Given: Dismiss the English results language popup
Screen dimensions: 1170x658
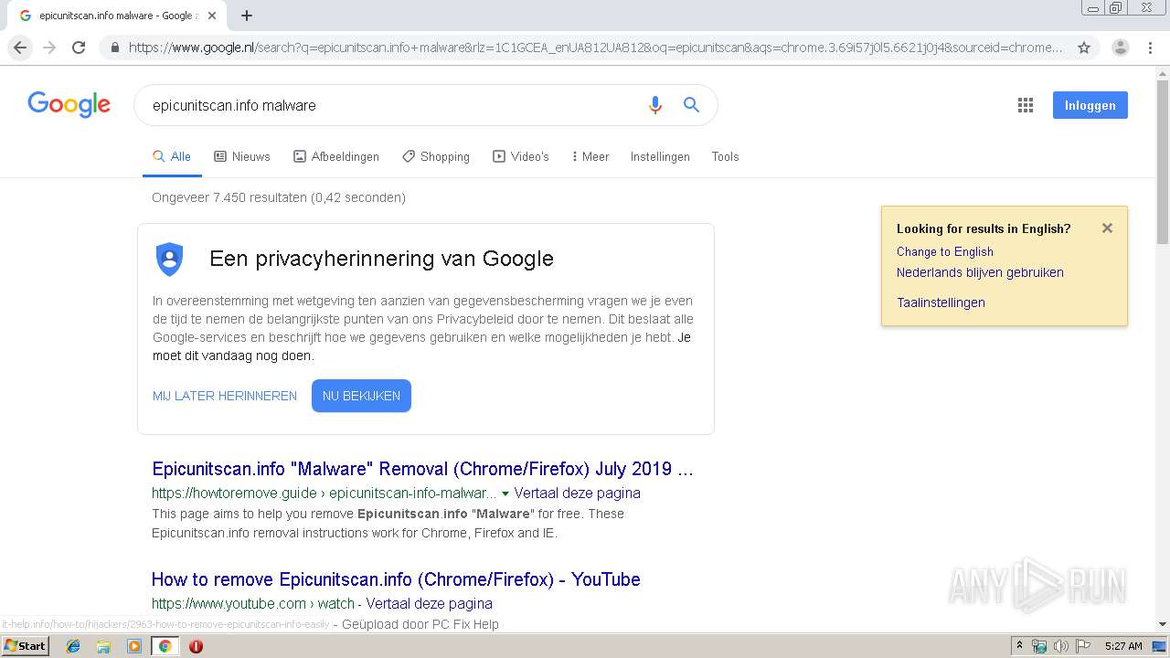Looking at the screenshot, I should (1107, 228).
